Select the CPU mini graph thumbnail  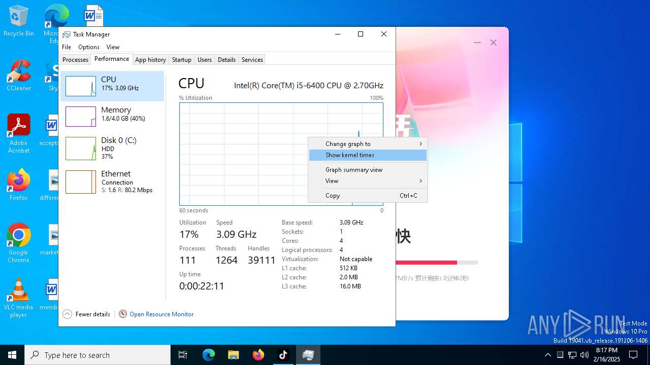81,86
